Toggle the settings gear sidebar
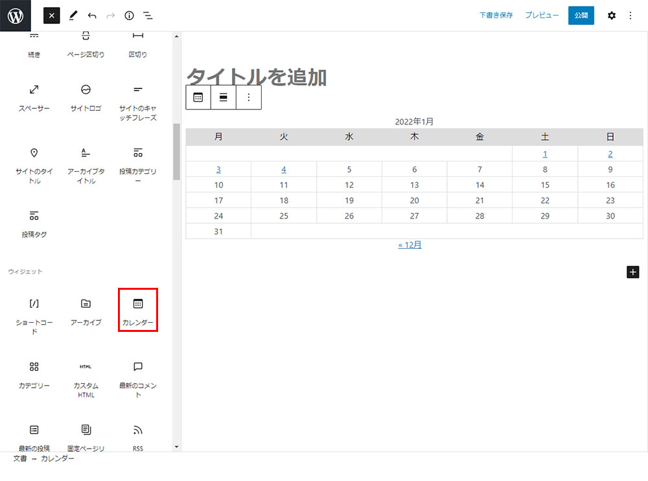 click(x=611, y=16)
